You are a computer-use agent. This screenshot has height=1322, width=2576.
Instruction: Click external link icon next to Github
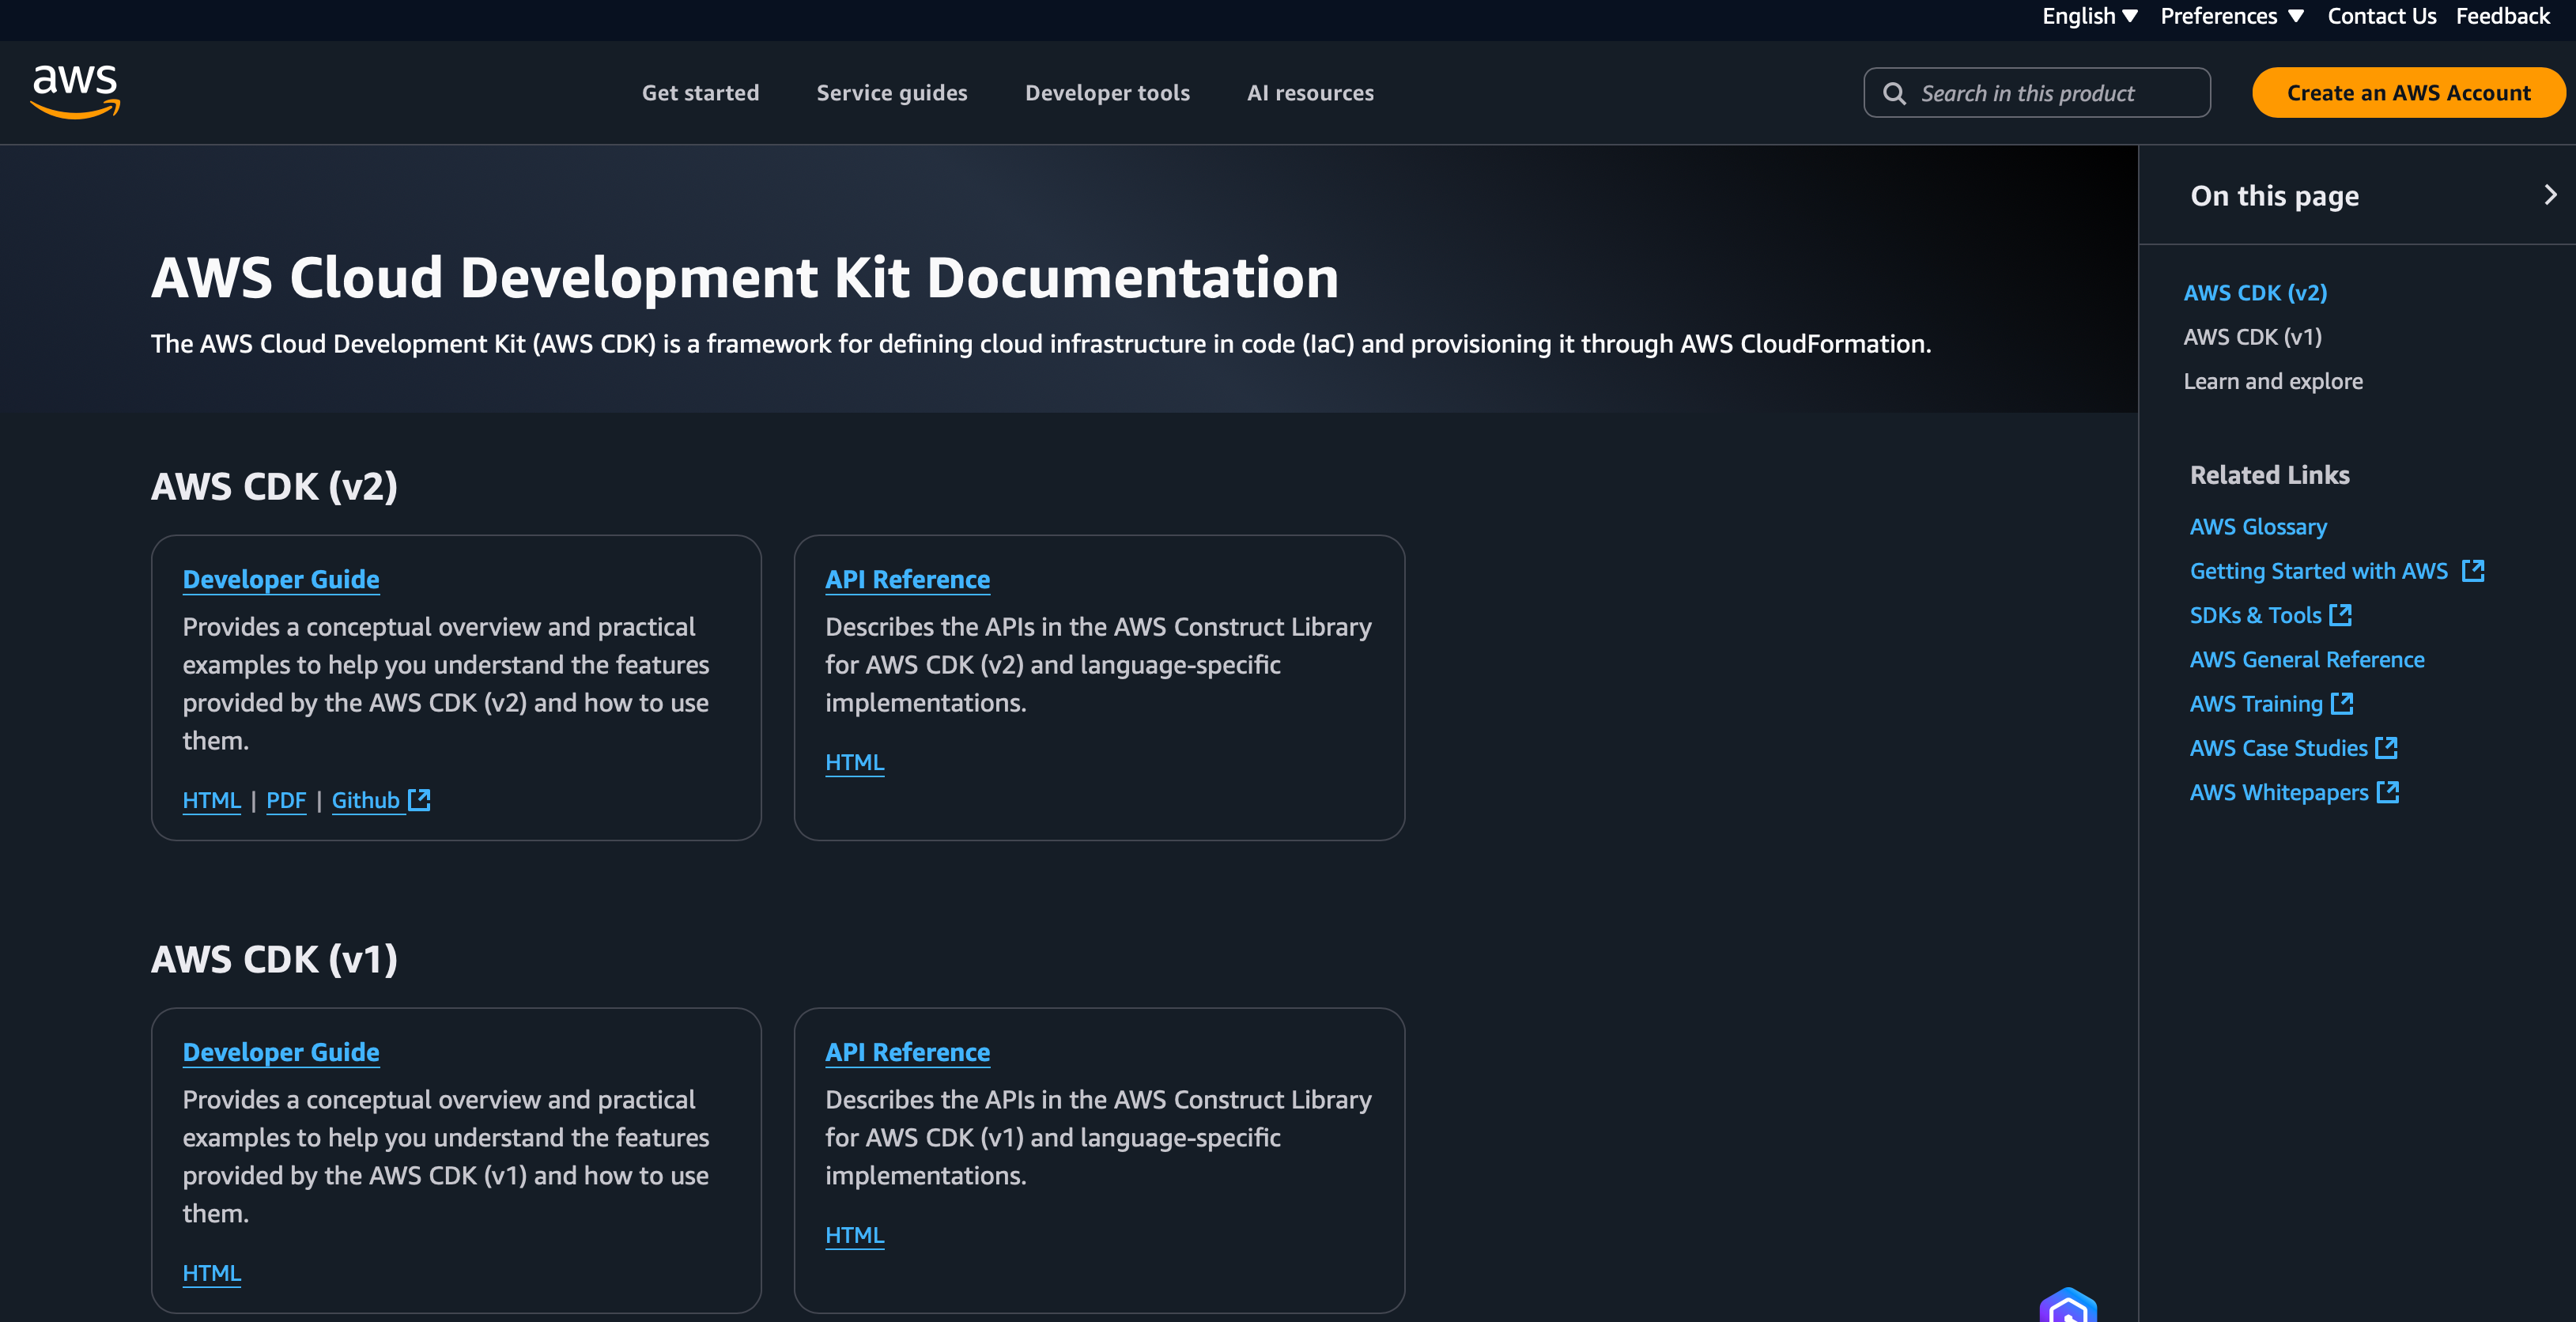click(x=420, y=800)
